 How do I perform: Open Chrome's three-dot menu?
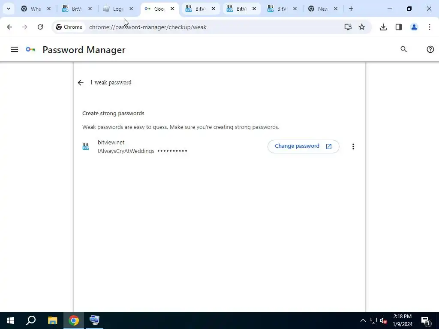[x=430, y=27]
